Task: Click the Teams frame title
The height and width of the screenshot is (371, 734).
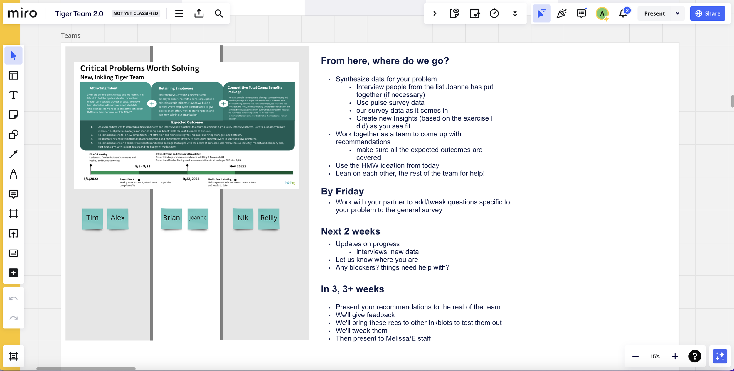Action: (71, 35)
